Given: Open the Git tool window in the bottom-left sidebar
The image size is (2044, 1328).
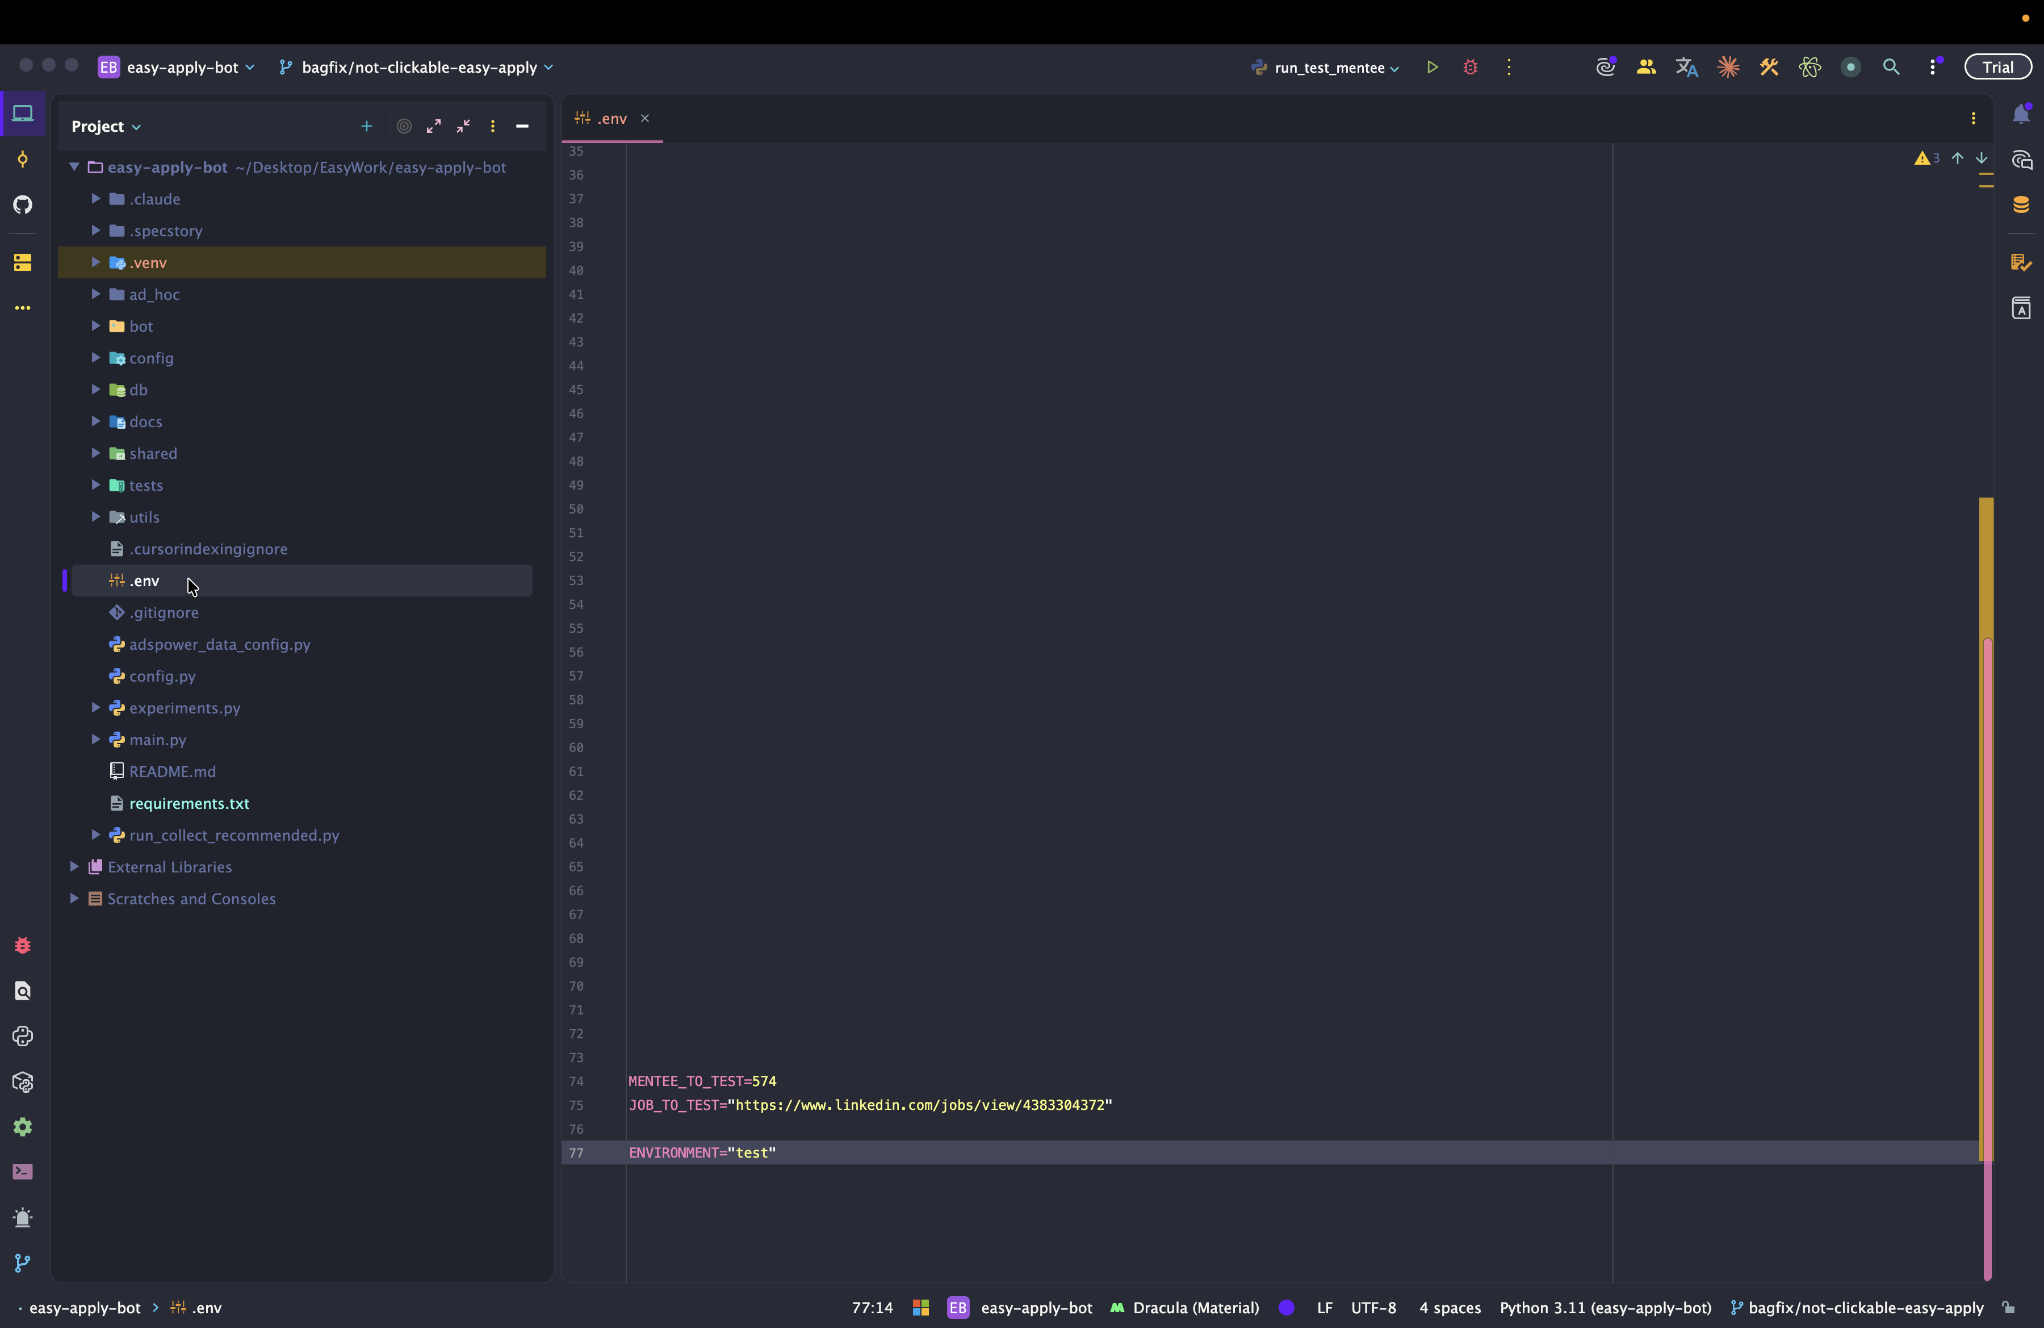Looking at the screenshot, I should [23, 1263].
